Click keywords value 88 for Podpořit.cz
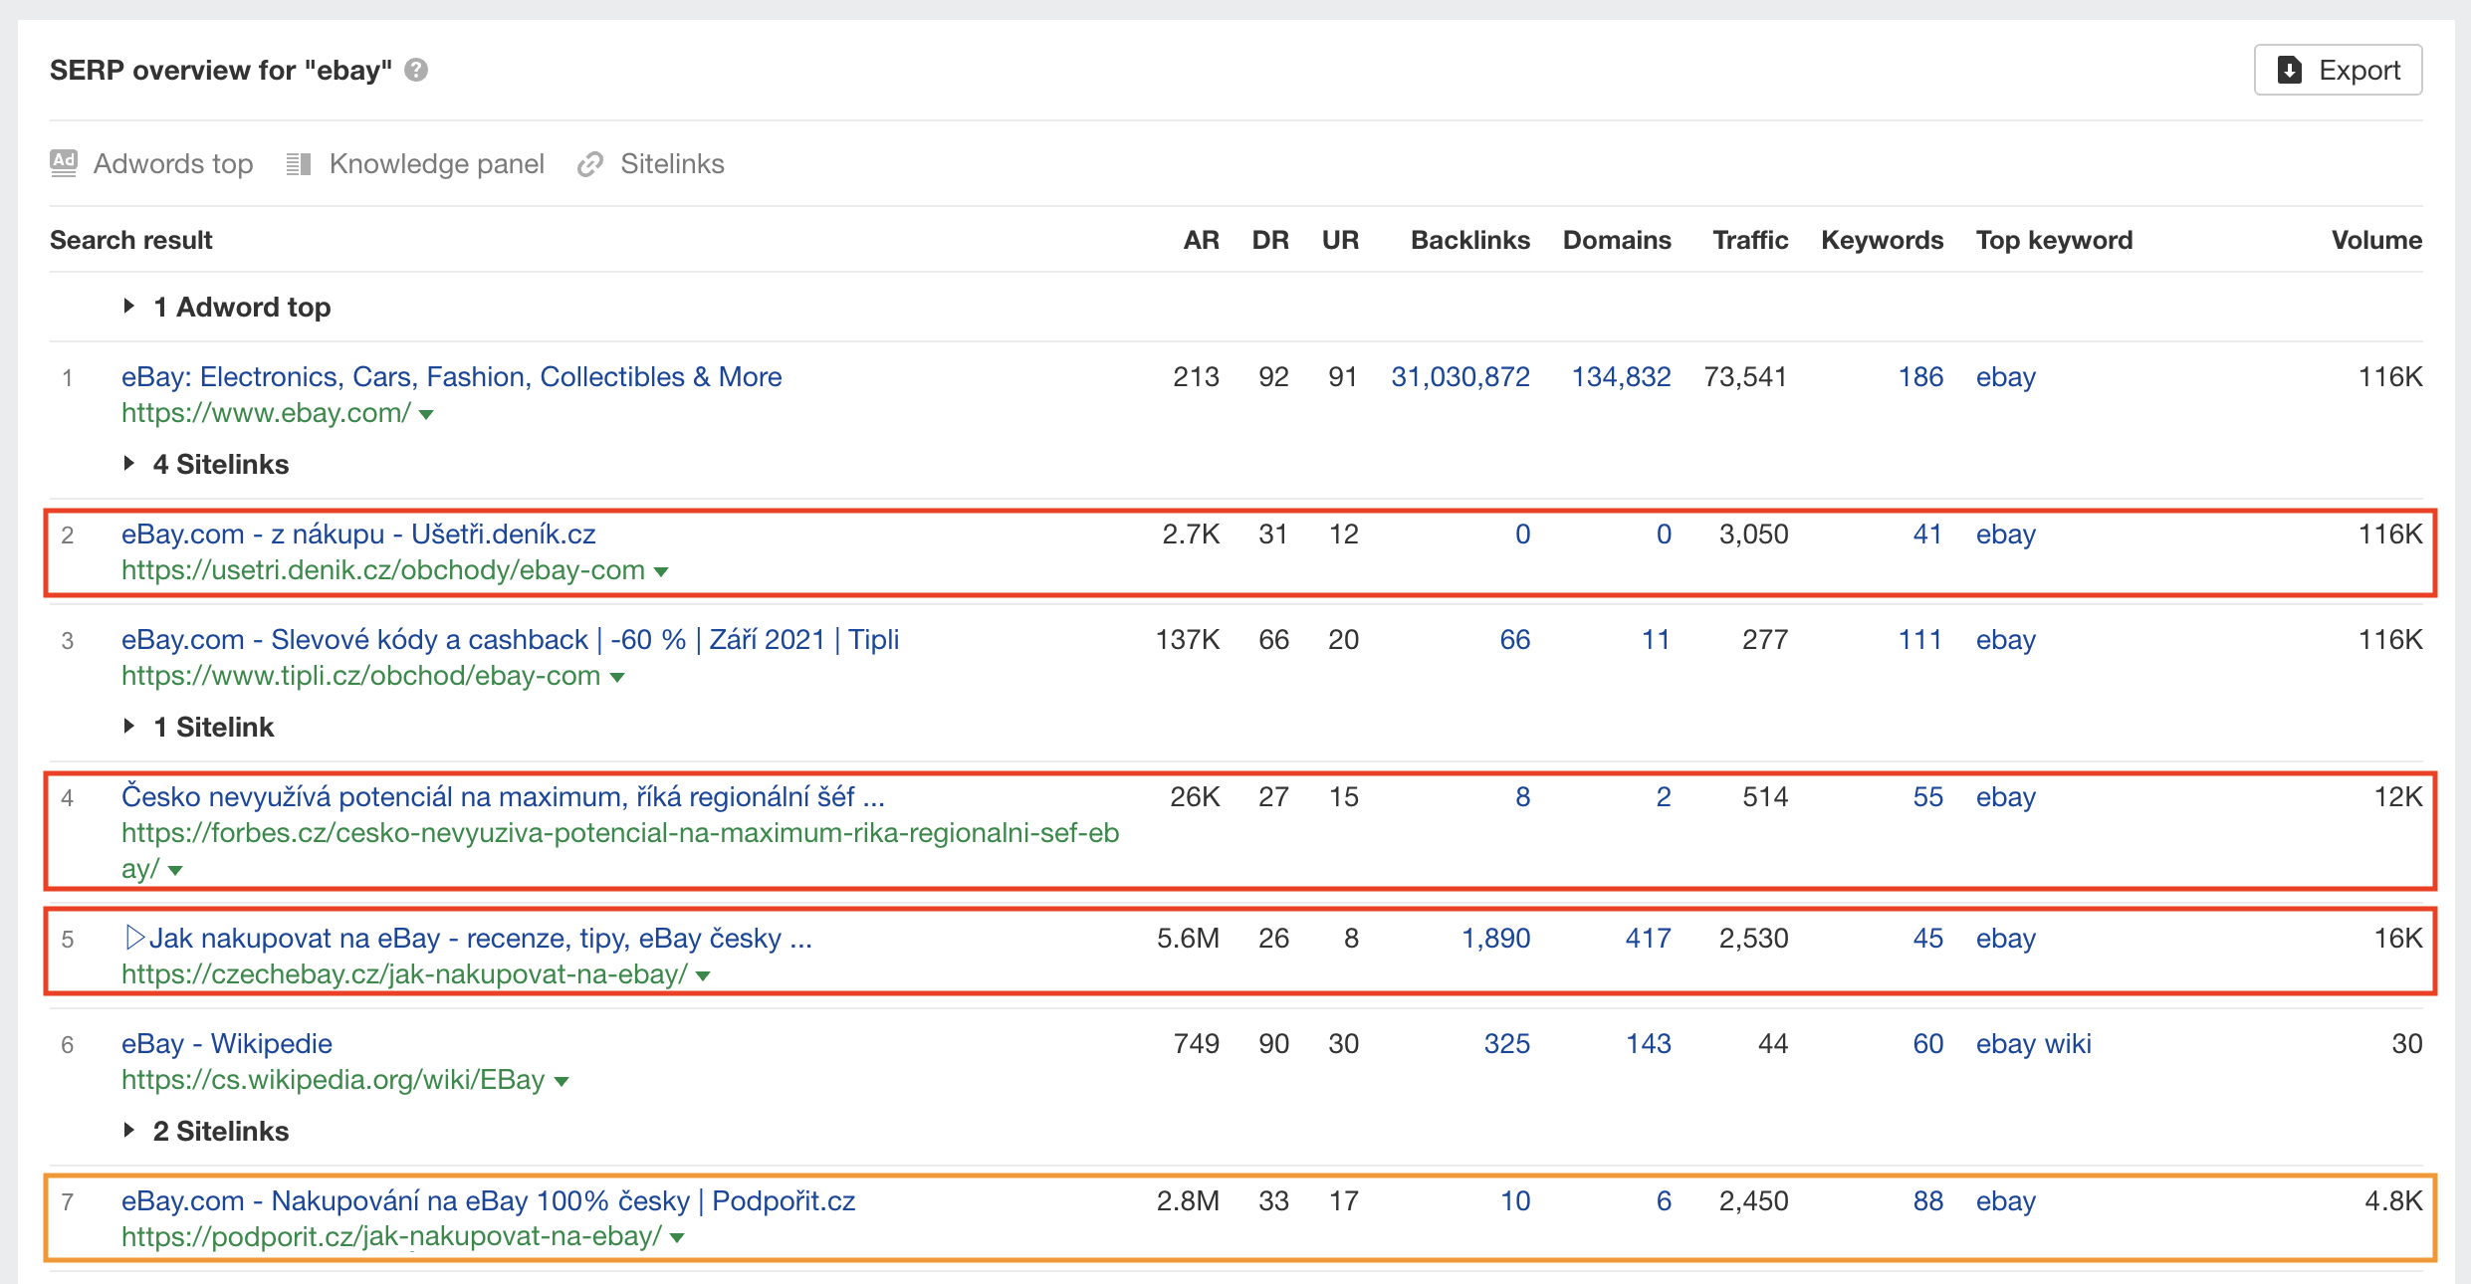Viewport: 2471px width, 1284px height. (x=1928, y=1200)
